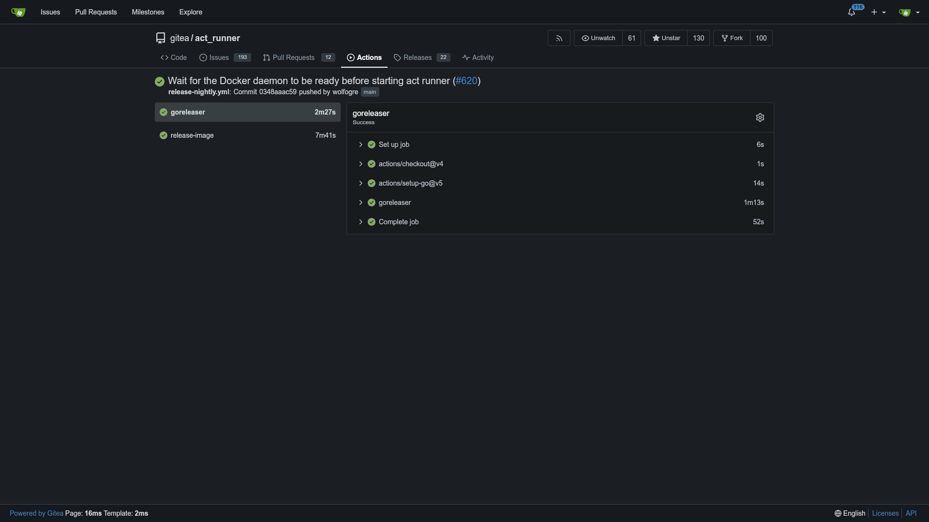Open the notifications bell icon
Viewport: 929px width, 522px height.
coord(852,12)
